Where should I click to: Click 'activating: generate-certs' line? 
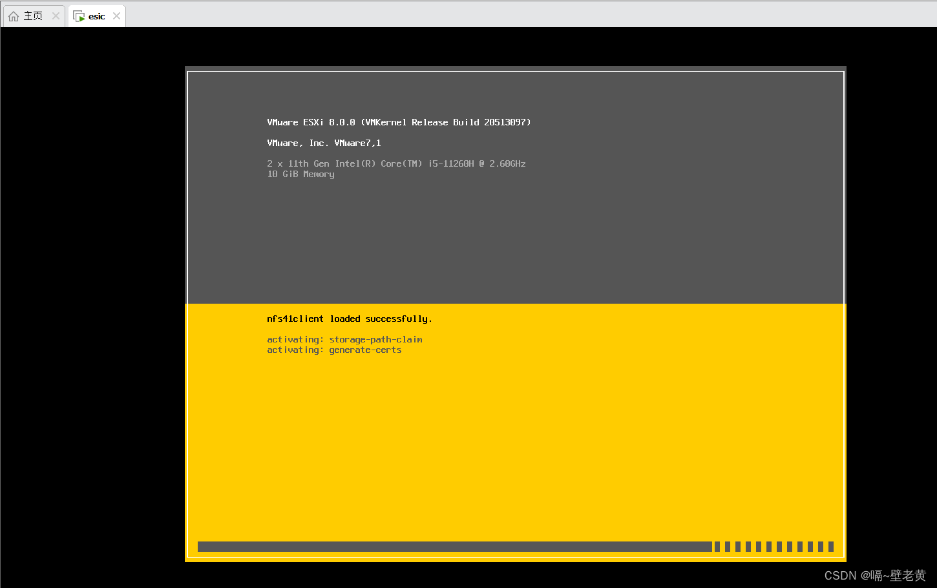coord(334,350)
